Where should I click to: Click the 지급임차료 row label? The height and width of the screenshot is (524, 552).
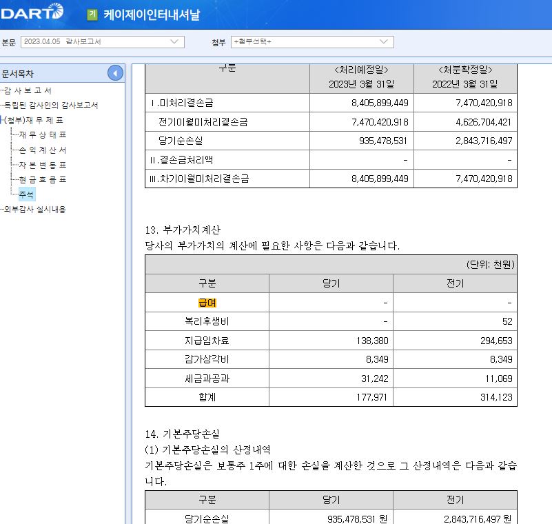tap(207, 341)
